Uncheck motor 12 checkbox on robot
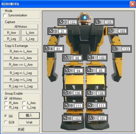Image resolution: width=136 pixels, height=134 pixels. pos(61,22)
